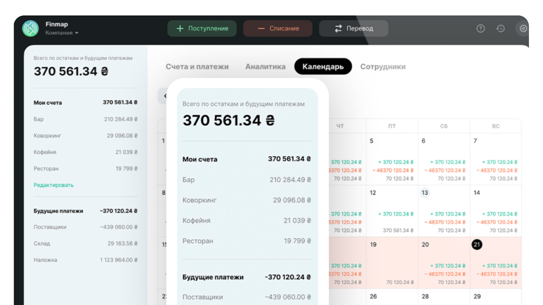This screenshot has width=543, height=305.
Task: Click the ЧТ weekday column header
Action: (340, 126)
